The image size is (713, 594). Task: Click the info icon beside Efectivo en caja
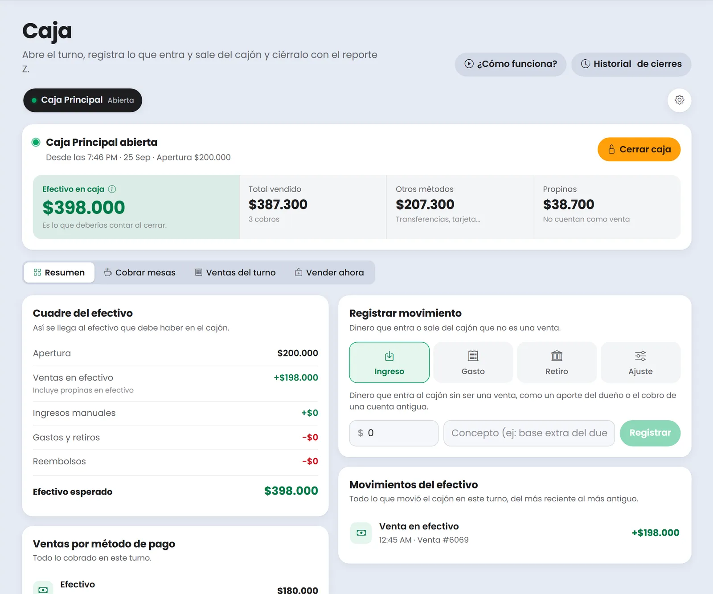(112, 189)
